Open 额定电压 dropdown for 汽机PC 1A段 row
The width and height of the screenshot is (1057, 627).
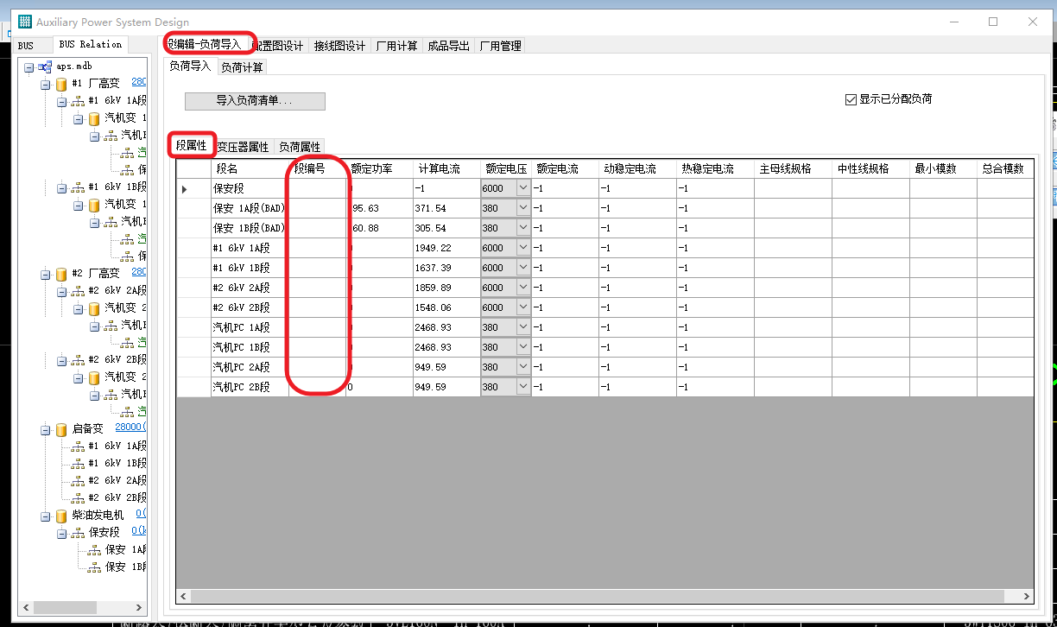(523, 327)
